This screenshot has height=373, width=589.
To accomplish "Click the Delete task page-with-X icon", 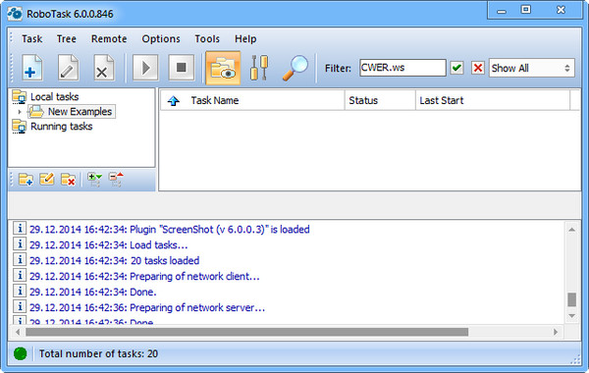I will [103, 68].
